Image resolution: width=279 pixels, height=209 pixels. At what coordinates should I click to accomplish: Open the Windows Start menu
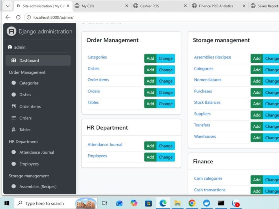(7, 203)
